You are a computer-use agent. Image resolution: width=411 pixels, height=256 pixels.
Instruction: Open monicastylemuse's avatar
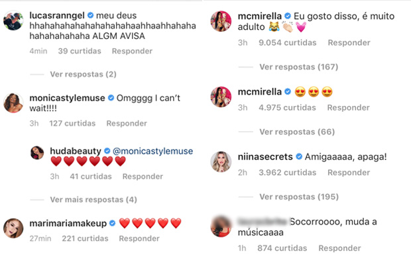pos(13,103)
